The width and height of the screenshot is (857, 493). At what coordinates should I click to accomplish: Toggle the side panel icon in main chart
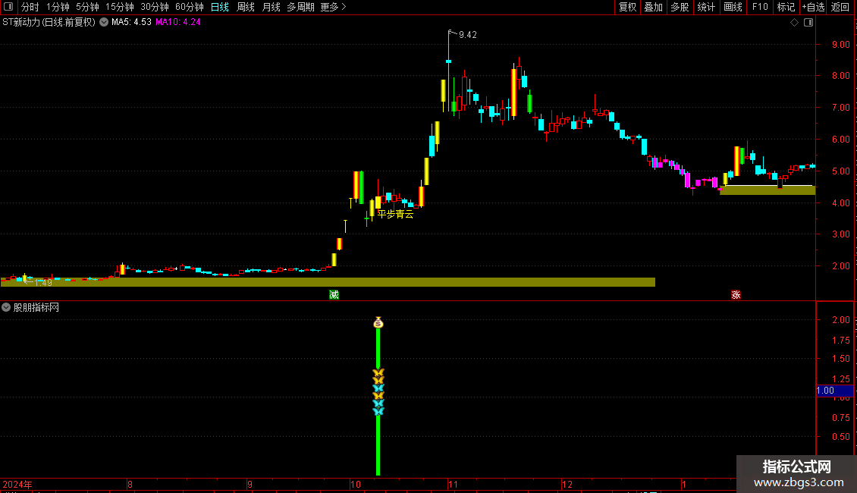pos(808,23)
